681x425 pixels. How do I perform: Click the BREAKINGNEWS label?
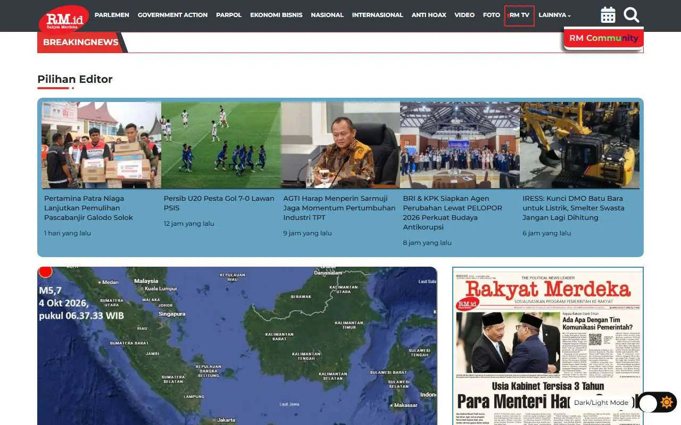click(81, 42)
